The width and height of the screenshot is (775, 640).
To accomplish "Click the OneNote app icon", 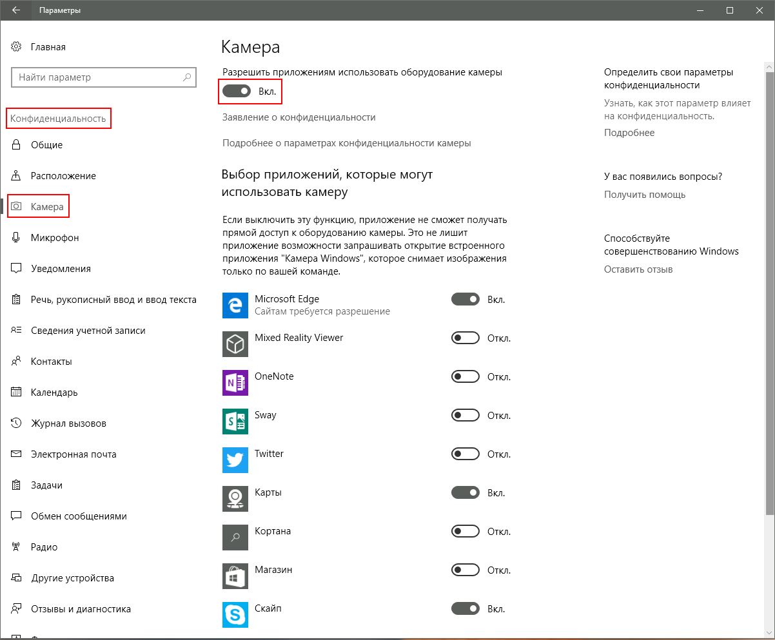I will pyautogui.click(x=235, y=383).
